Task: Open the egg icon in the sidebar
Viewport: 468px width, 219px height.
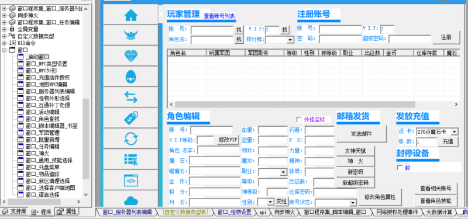Action: click(x=131, y=77)
